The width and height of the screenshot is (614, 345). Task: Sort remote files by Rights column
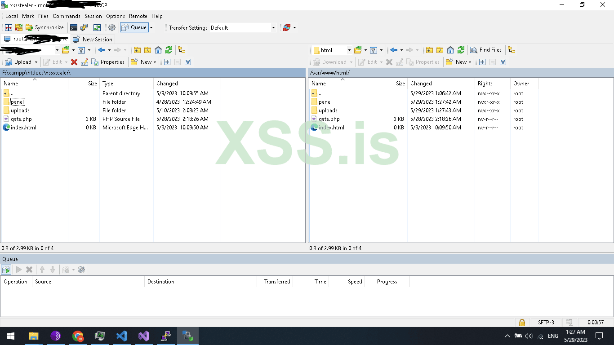[493, 84]
